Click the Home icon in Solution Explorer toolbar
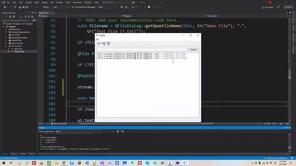296x166 pixels. pyautogui.click(x=10, y=17)
